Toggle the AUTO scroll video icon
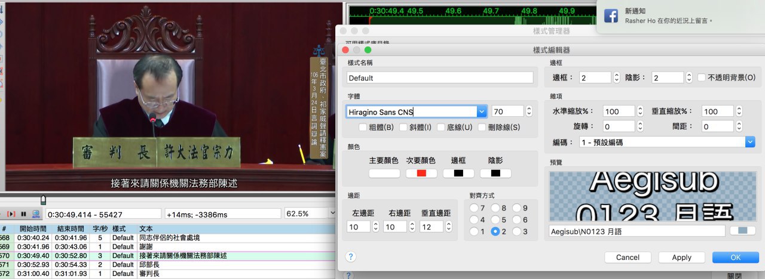The height and width of the screenshot is (279, 765). click(x=36, y=214)
